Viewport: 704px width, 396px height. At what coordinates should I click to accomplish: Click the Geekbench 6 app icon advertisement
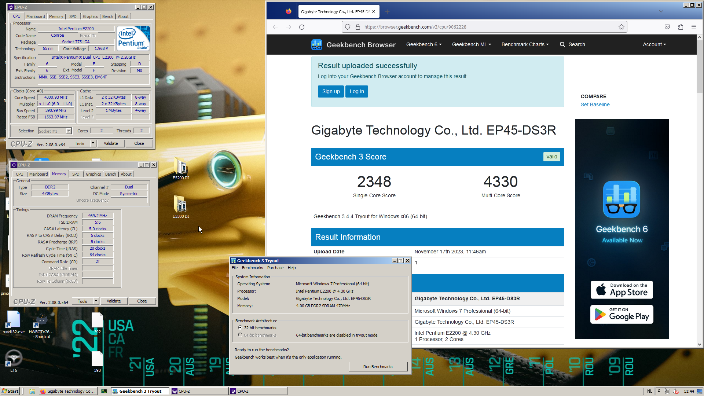tap(621, 199)
